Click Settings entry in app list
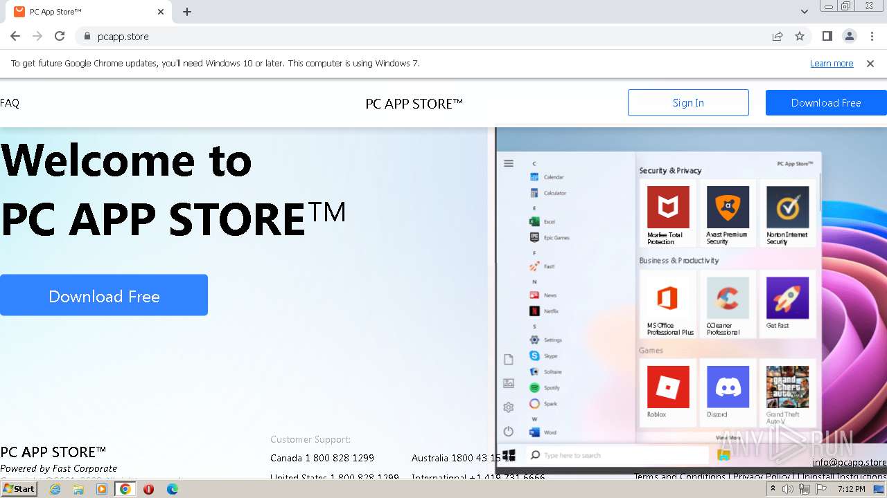The height and width of the screenshot is (498, 887). [546, 340]
